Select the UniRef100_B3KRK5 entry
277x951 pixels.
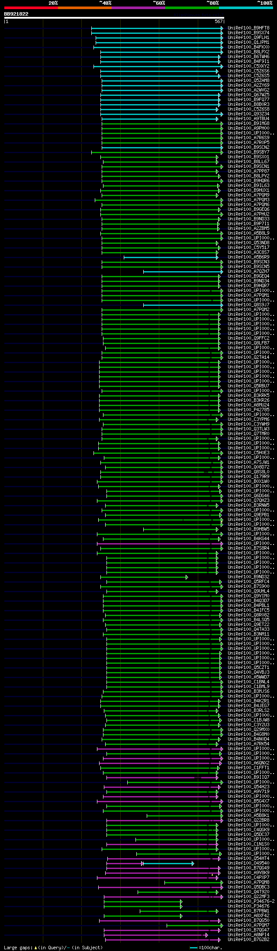(x=248, y=395)
